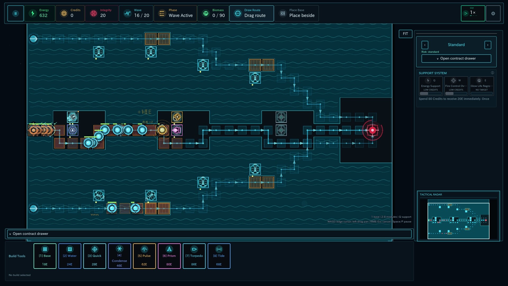Activate Energy Support ability

pos(431,86)
